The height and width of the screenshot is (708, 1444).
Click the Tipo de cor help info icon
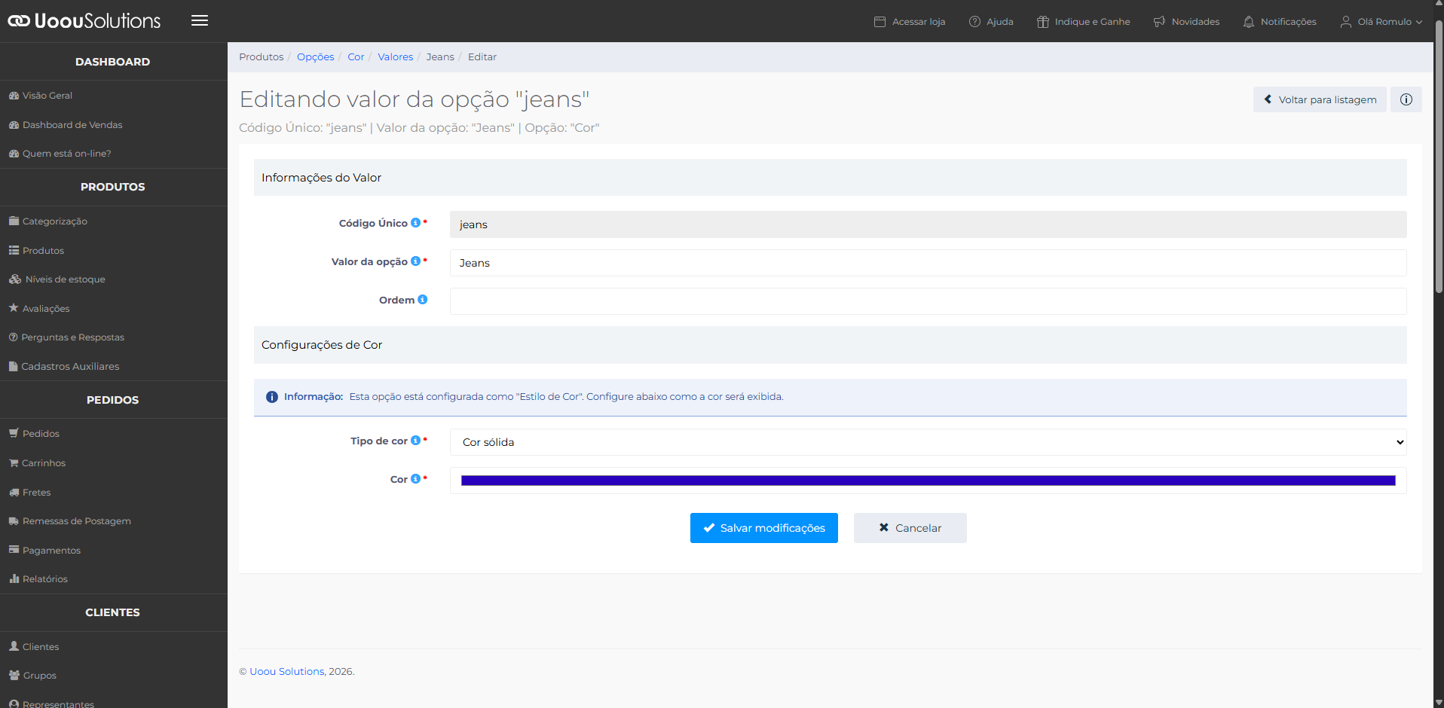coord(415,441)
